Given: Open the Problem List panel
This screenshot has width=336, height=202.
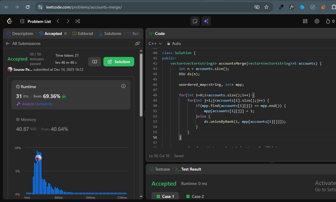Looking at the screenshot, I should click(x=36, y=21).
